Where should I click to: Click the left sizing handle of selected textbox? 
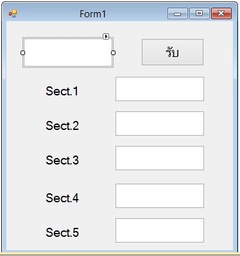22,52
